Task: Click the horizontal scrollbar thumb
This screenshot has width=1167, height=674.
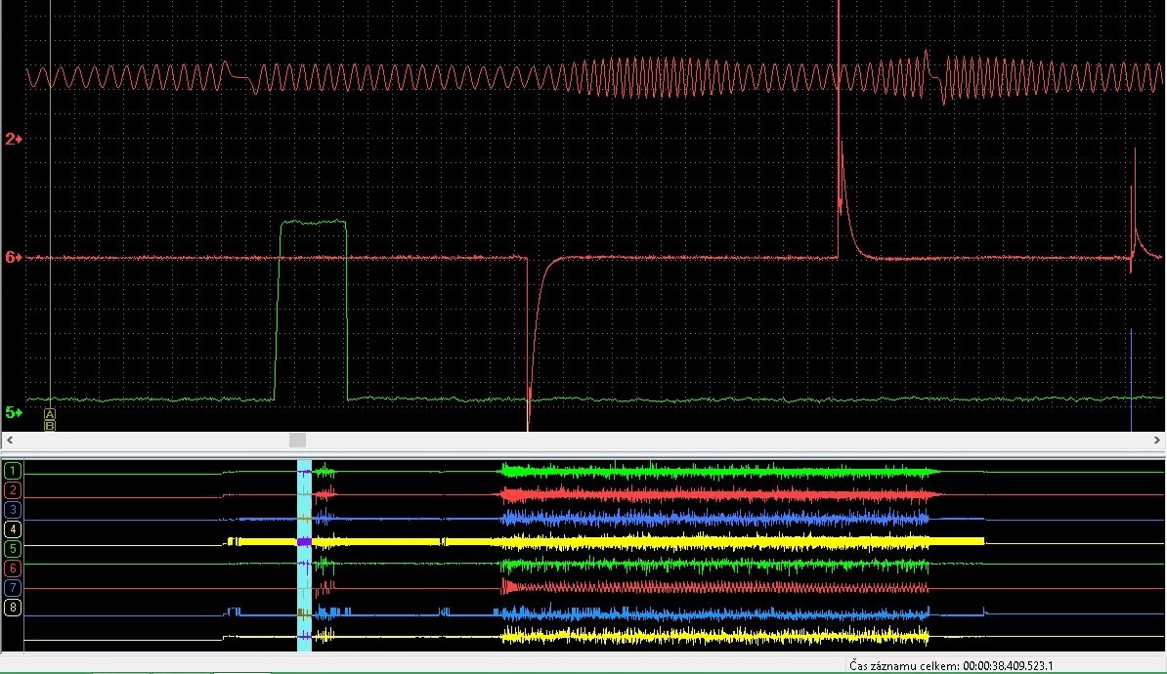Action: pos(297,441)
